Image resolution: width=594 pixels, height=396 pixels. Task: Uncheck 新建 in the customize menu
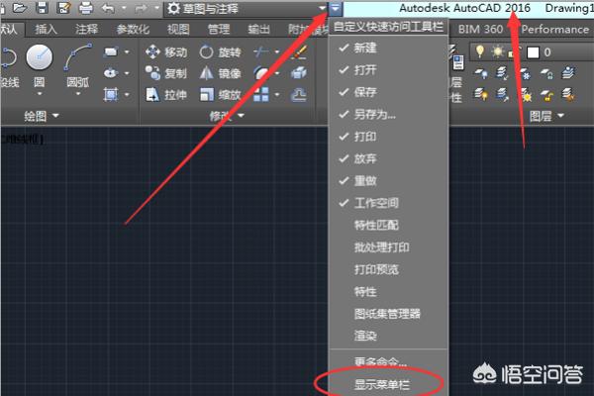pos(388,48)
